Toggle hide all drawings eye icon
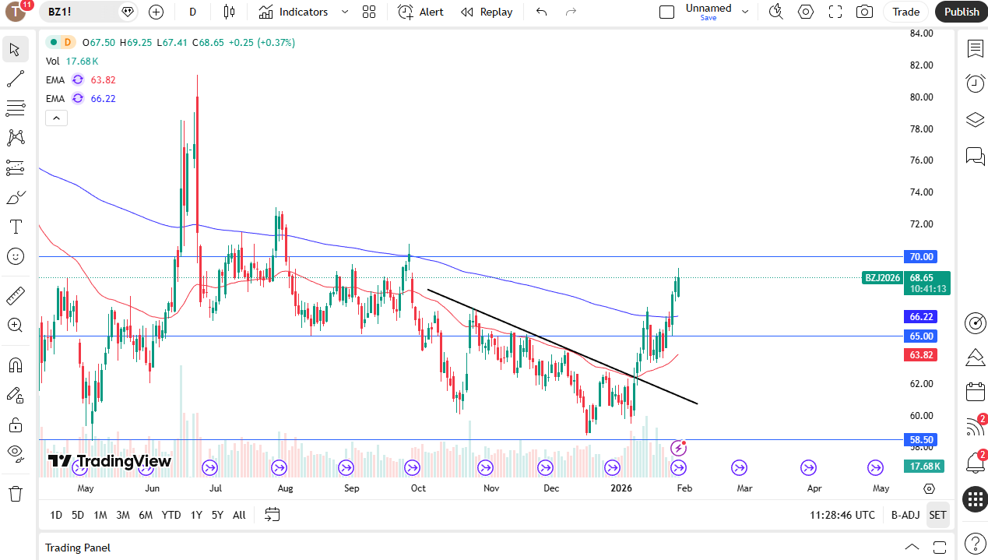Screen dimensions: 988x560 pyautogui.click(x=15, y=454)
